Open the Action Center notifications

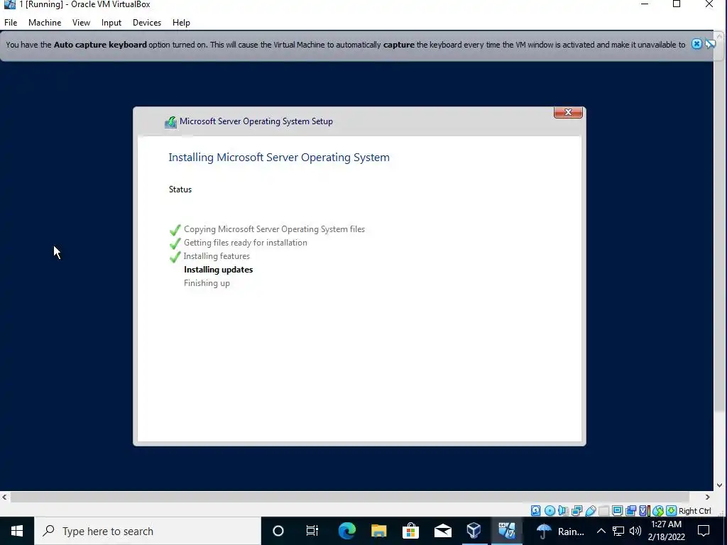pos(704,531)
